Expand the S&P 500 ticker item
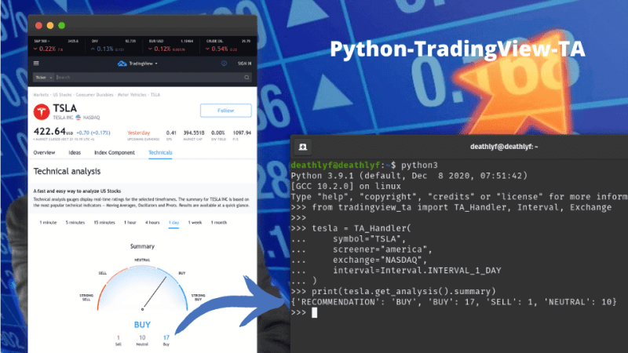 pos(56,45)
